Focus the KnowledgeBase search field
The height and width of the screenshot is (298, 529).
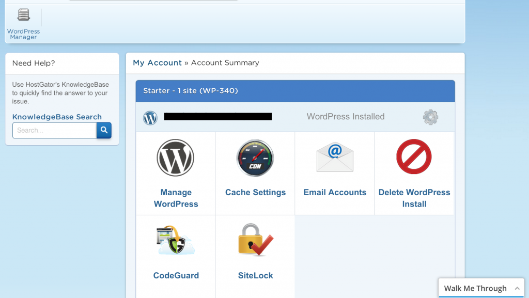point(55,131)
